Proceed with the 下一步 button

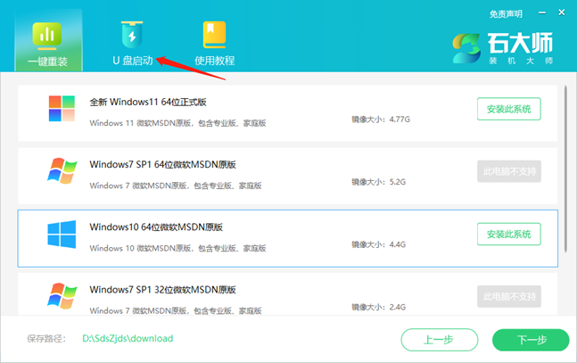pyautogui.click(x=531, y=340)
